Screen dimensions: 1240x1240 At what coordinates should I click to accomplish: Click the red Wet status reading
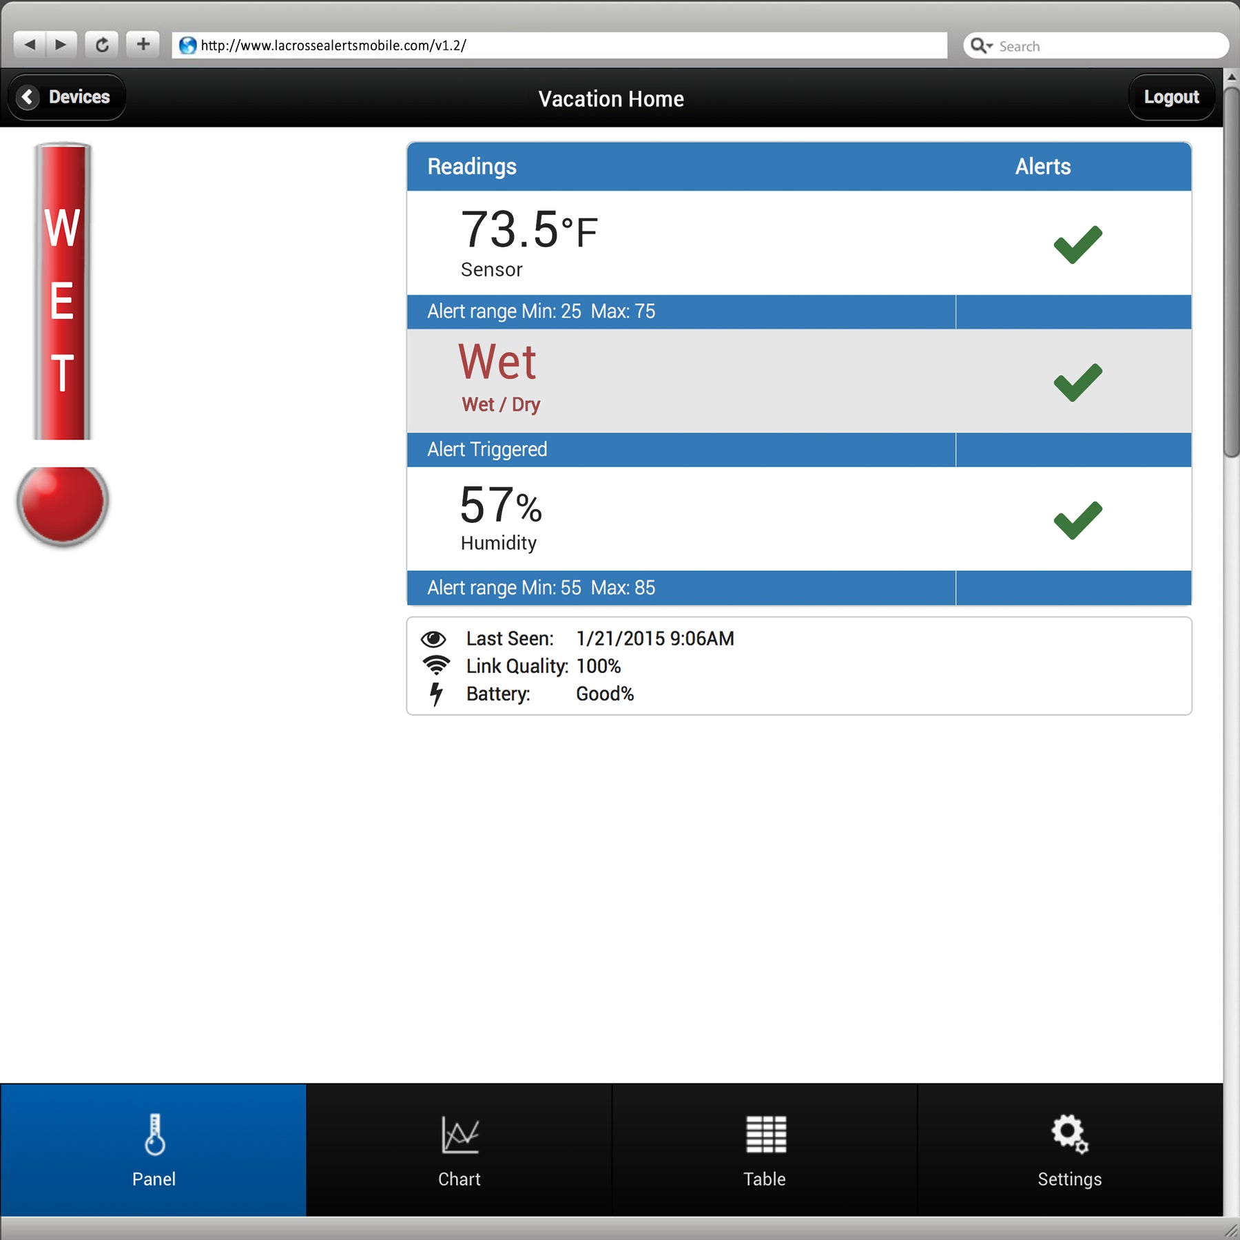click(497, 362)
